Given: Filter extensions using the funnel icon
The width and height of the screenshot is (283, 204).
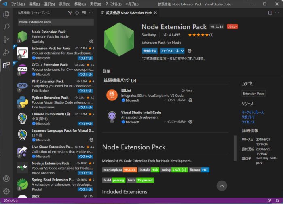Looking at the screenshot, I should click(x=70, y=13).
